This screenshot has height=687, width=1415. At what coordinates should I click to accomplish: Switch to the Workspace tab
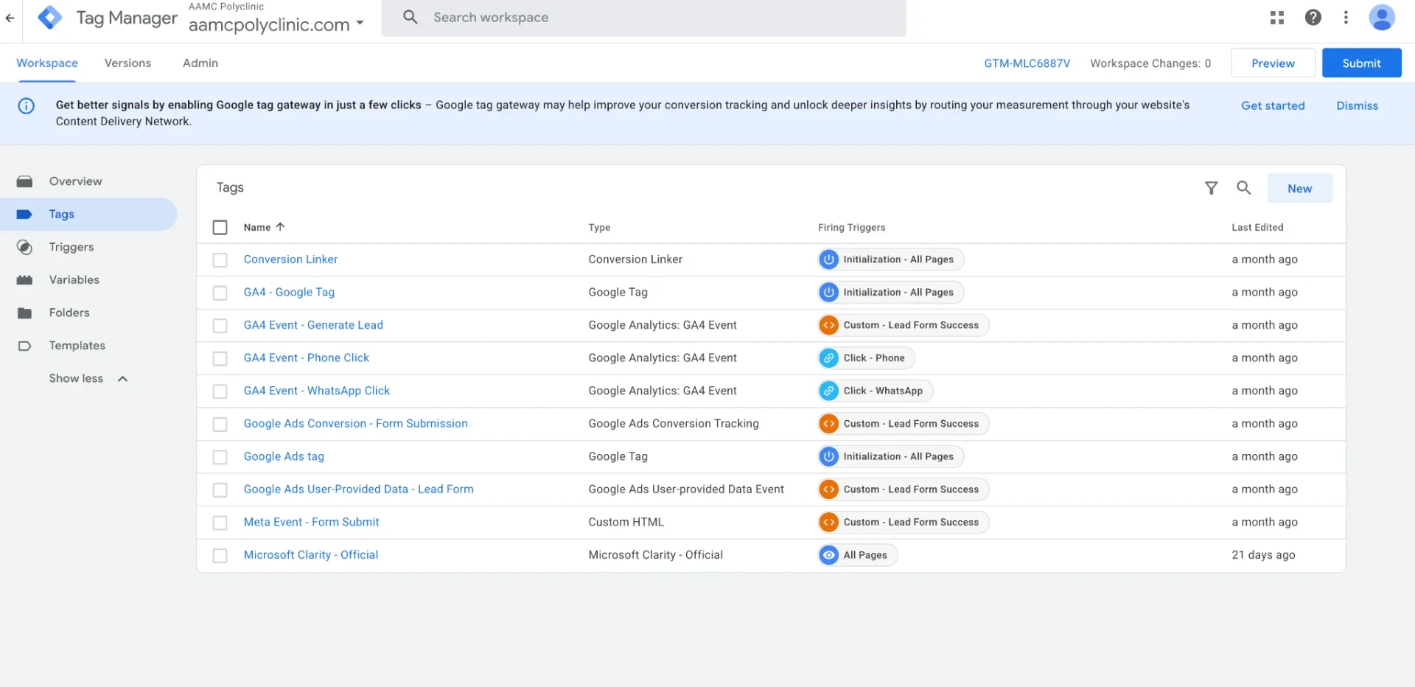pos(47,63)
